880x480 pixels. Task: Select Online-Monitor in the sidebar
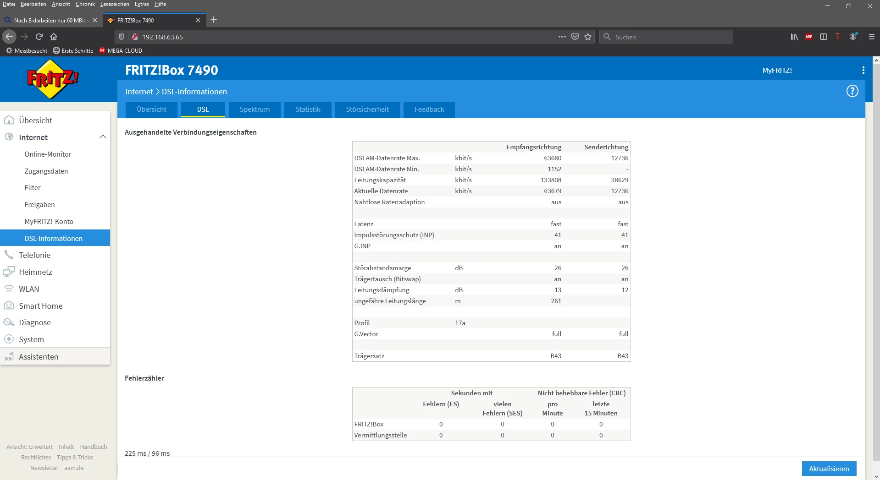click(48, 154)
